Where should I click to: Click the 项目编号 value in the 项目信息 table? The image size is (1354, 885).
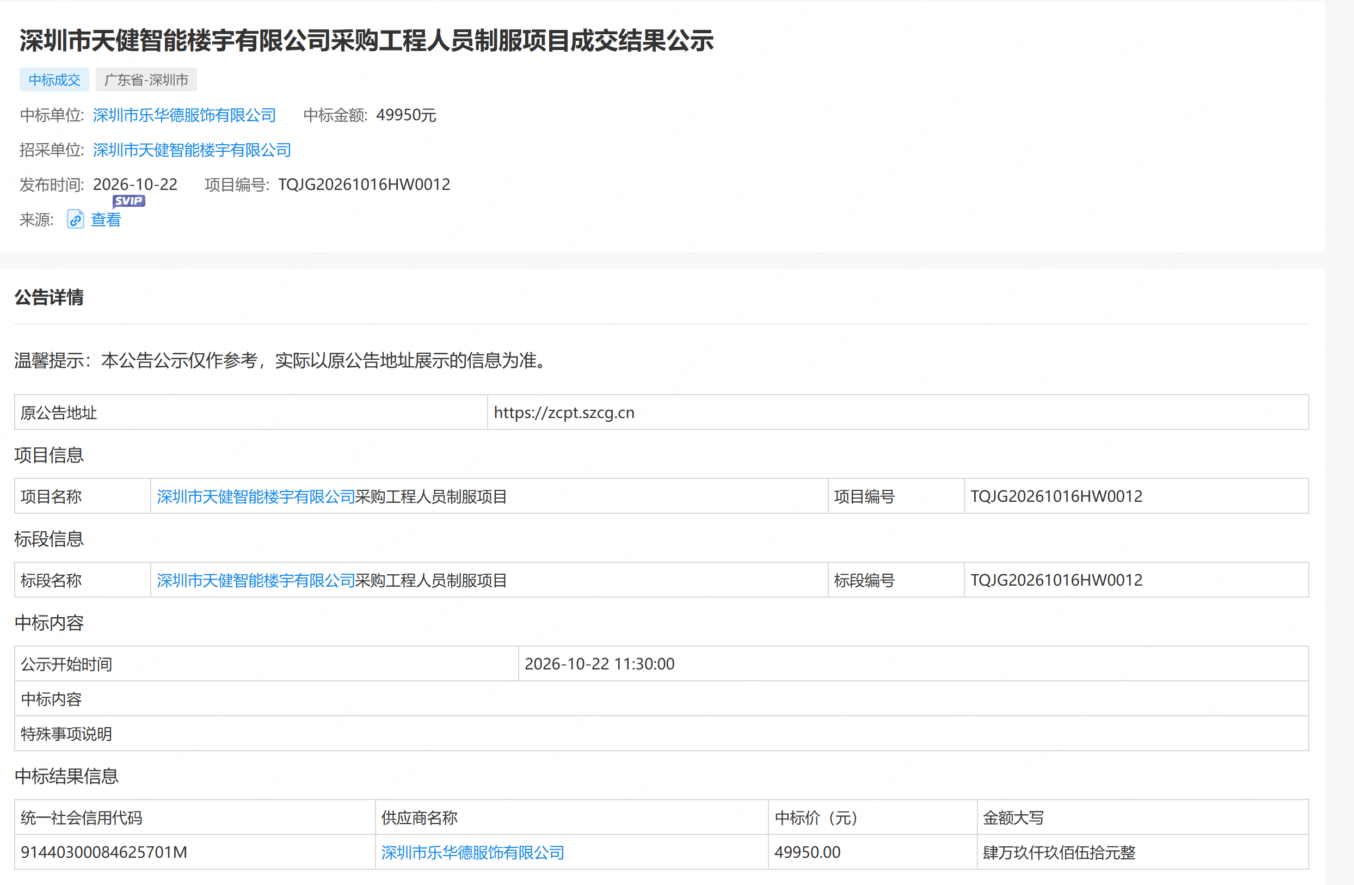click(x=1056, y=496)
